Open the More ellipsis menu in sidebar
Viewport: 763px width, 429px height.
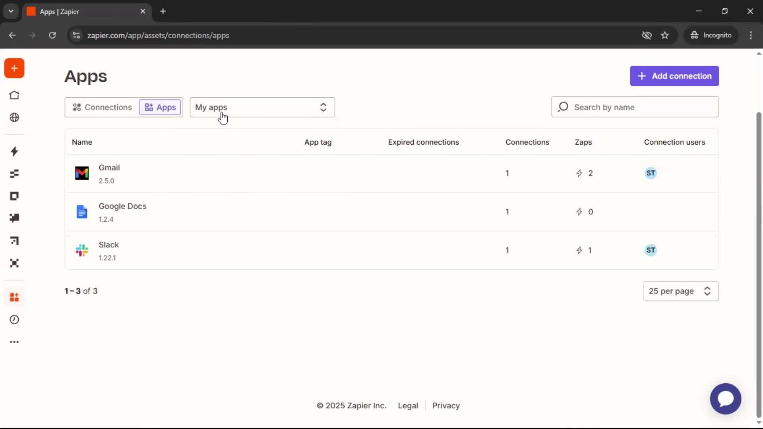coord(14,342)
